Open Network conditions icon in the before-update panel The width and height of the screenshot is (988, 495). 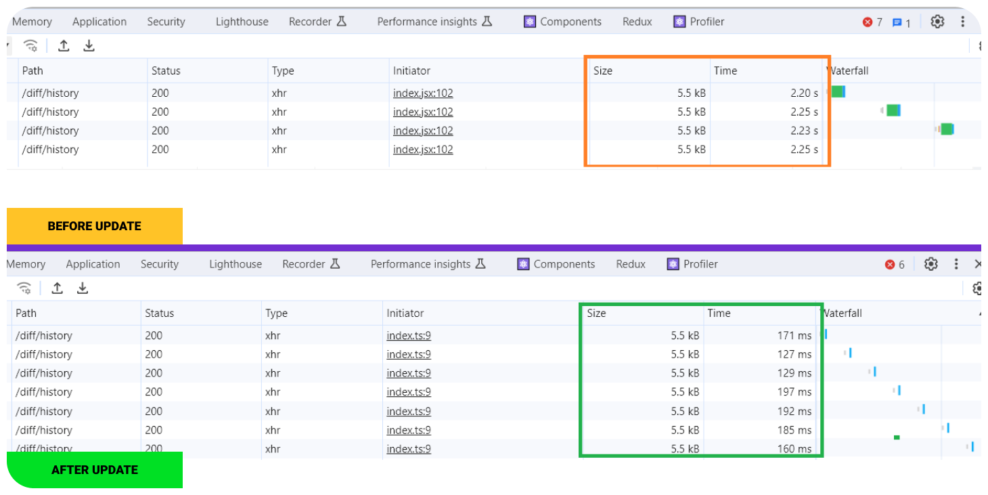(30, 46)
